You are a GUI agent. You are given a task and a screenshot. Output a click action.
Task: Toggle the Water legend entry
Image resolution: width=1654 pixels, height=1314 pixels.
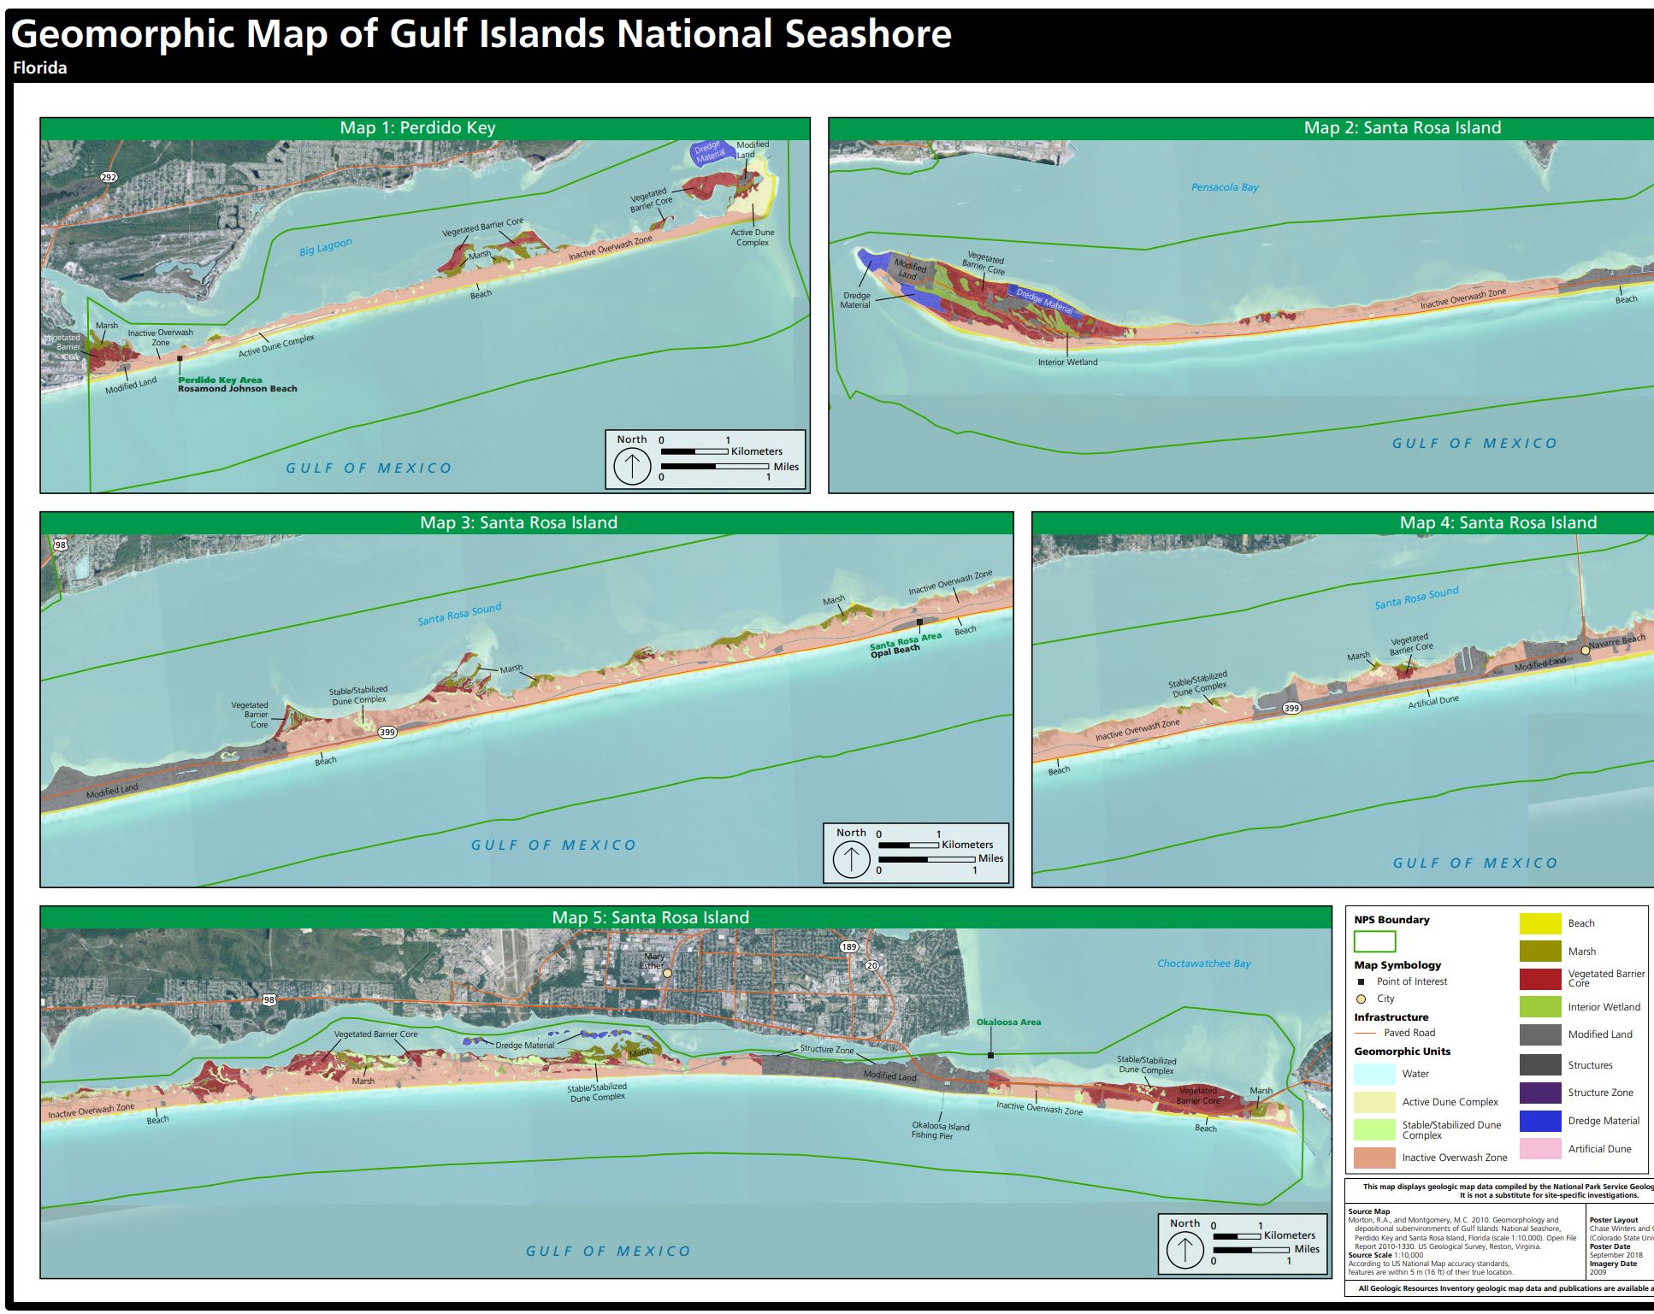pyautogui.click(x=1375, y=1074)
